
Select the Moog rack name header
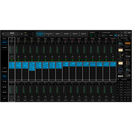click(x=45, y=38)
